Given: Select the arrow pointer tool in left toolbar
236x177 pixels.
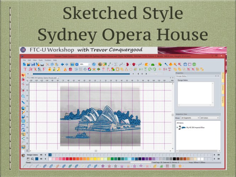Looking at the screenshot, I should [23, 75].
